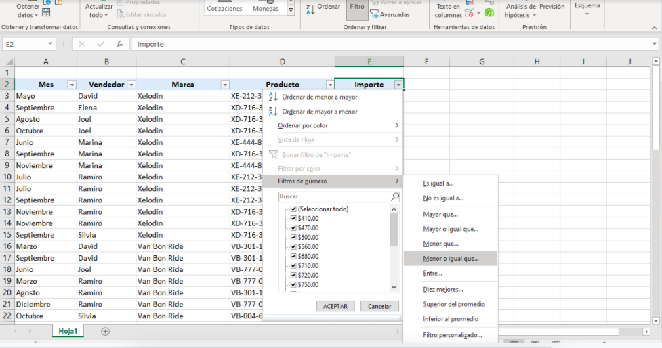
Task: Click the vertical sheet scrollbar down arrow
Action: (x=656, y=321)
